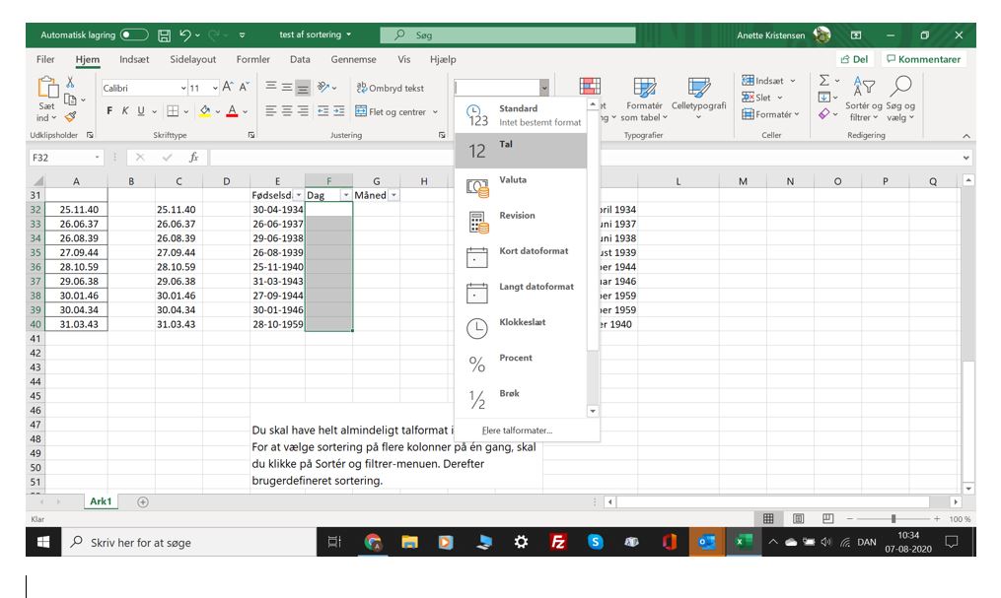
Task: Toggle the Automatisk lagring switch
Action: click(134, 35)
